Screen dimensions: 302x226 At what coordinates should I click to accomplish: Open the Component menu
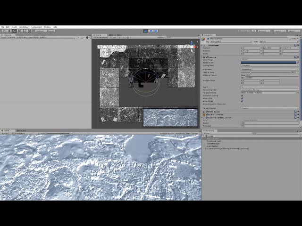click(x=37, y=27)
